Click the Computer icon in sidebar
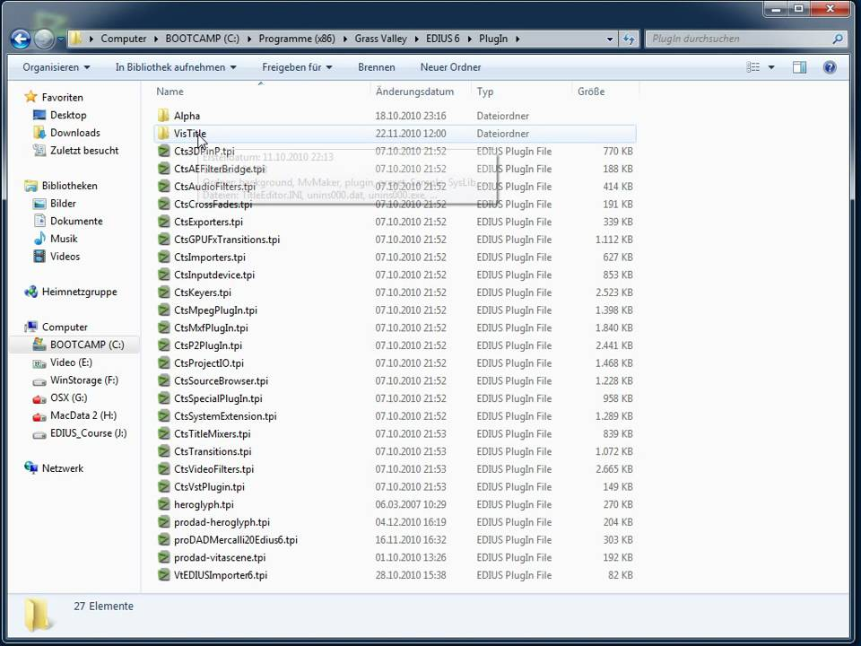 (30, 327)
